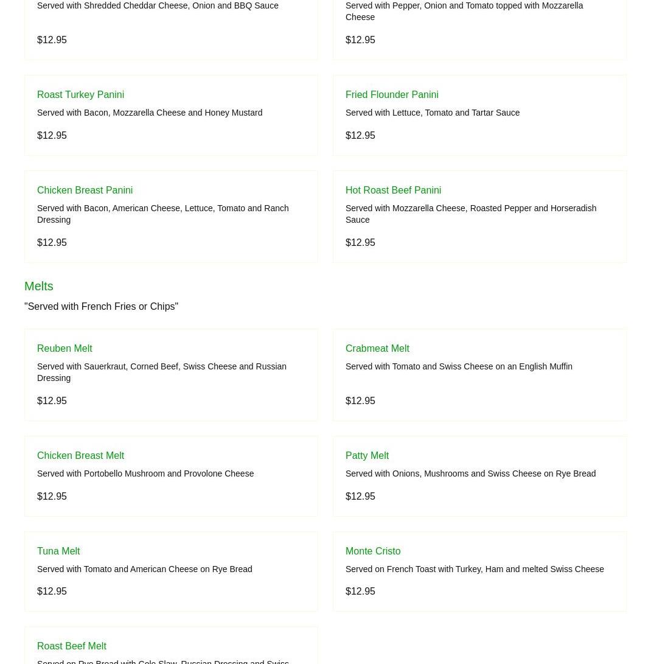Screen dimensions: 651x664
Task: Open the Patty Melt item
Action: point(367,456)
